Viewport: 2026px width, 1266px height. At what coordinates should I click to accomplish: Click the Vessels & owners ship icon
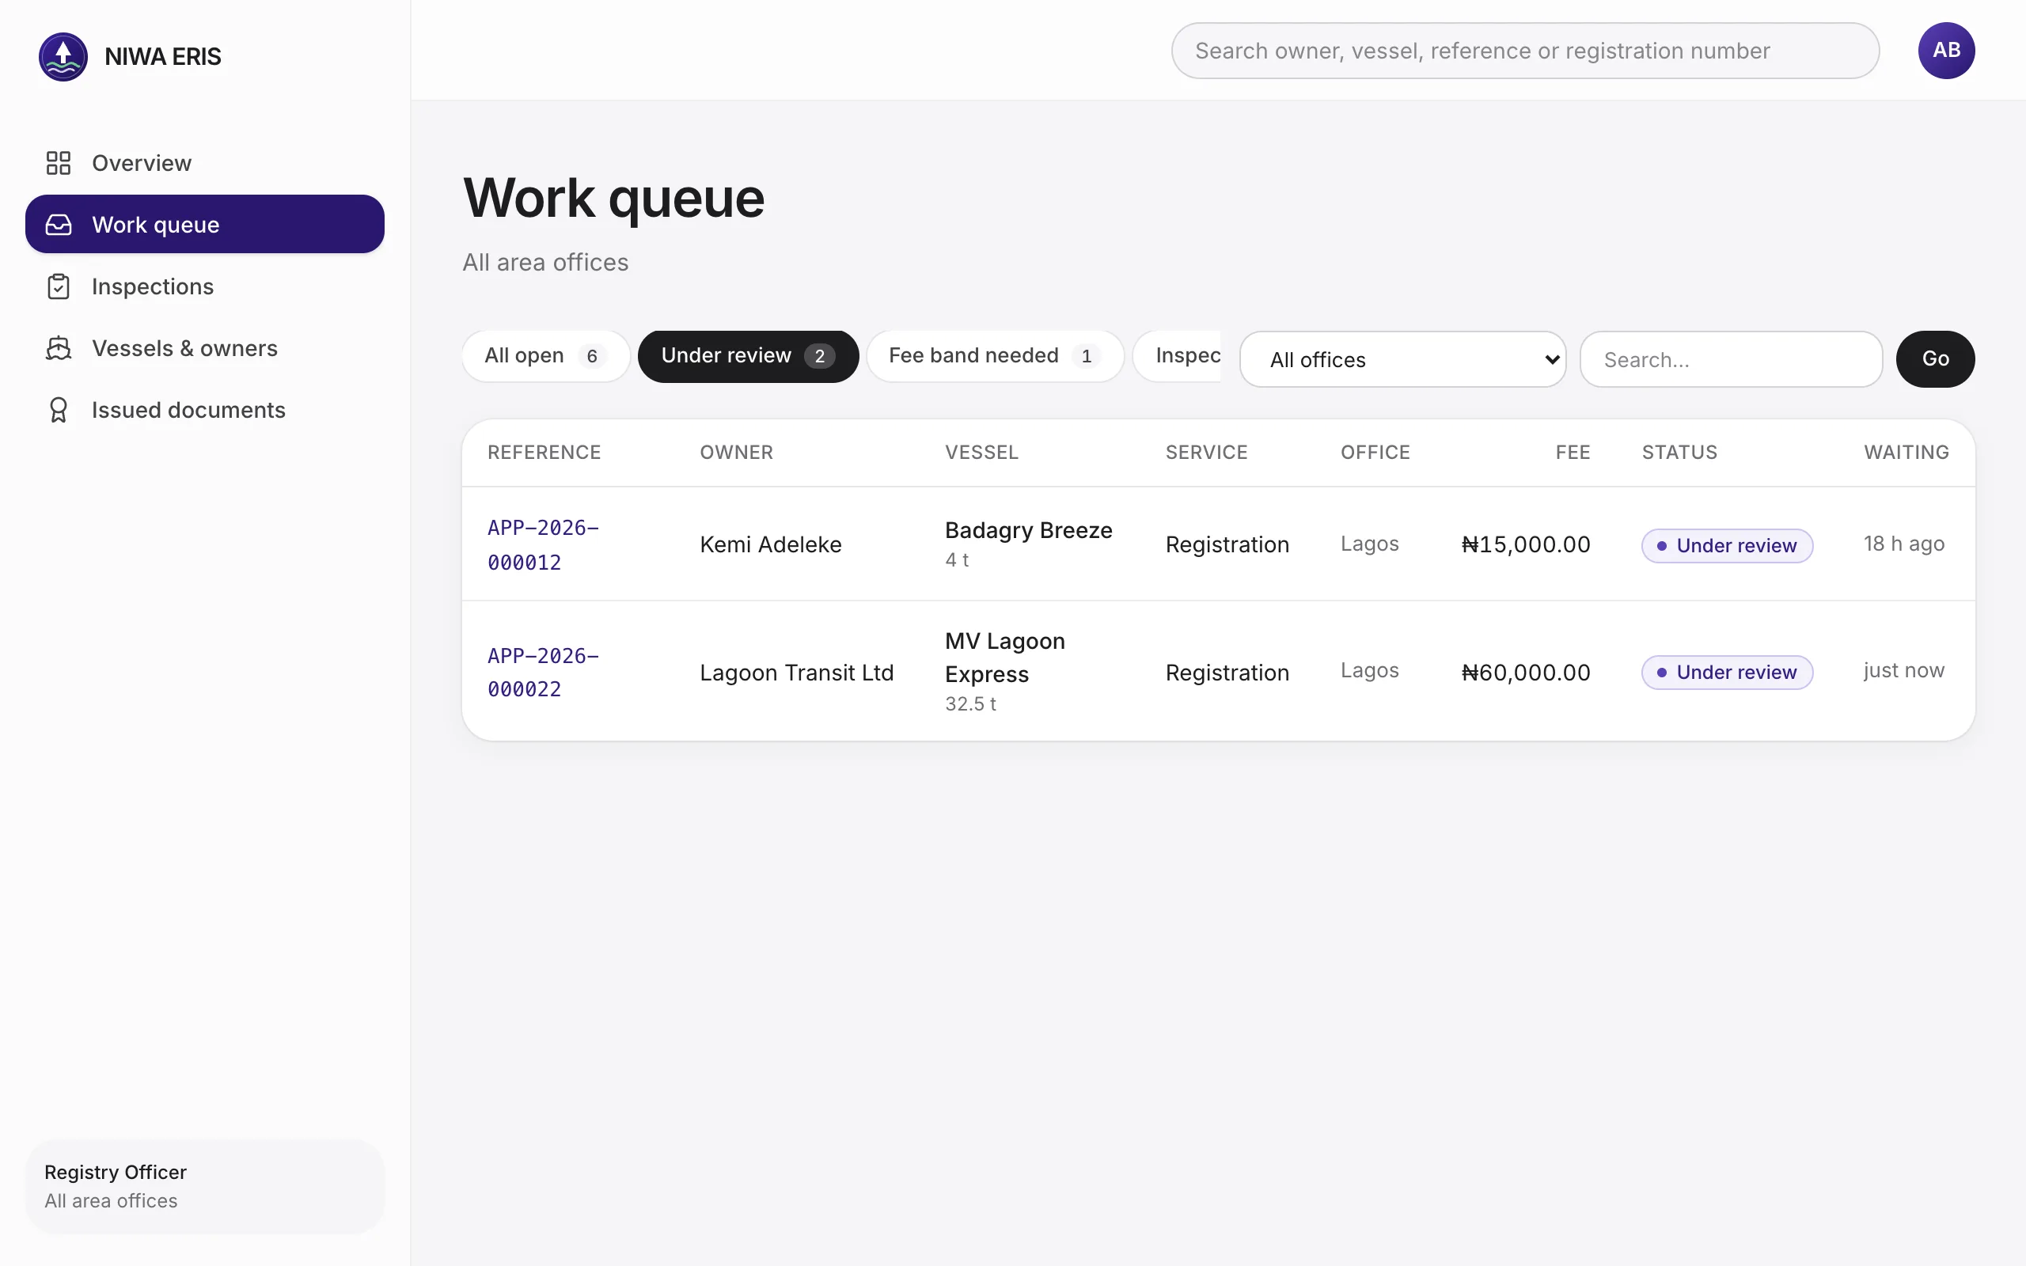[58, 348]
